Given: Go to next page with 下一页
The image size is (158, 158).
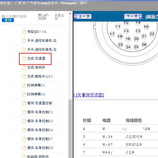Looking at the screenshot, I should (133, 16).
